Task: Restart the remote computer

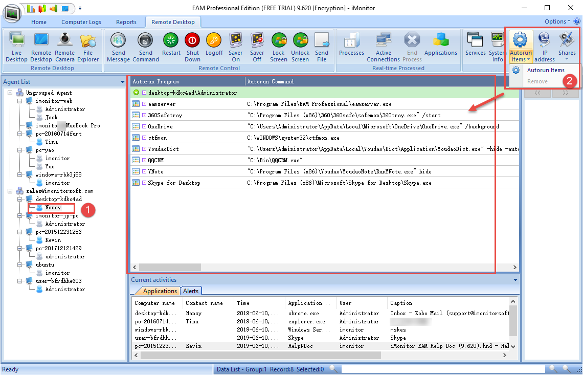Action: coord(171,45)
